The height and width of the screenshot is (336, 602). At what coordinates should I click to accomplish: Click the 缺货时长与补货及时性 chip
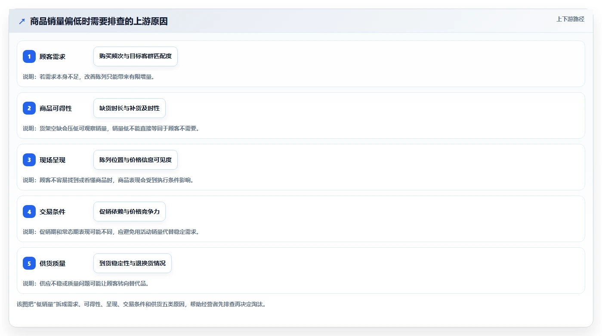point(130,108)
